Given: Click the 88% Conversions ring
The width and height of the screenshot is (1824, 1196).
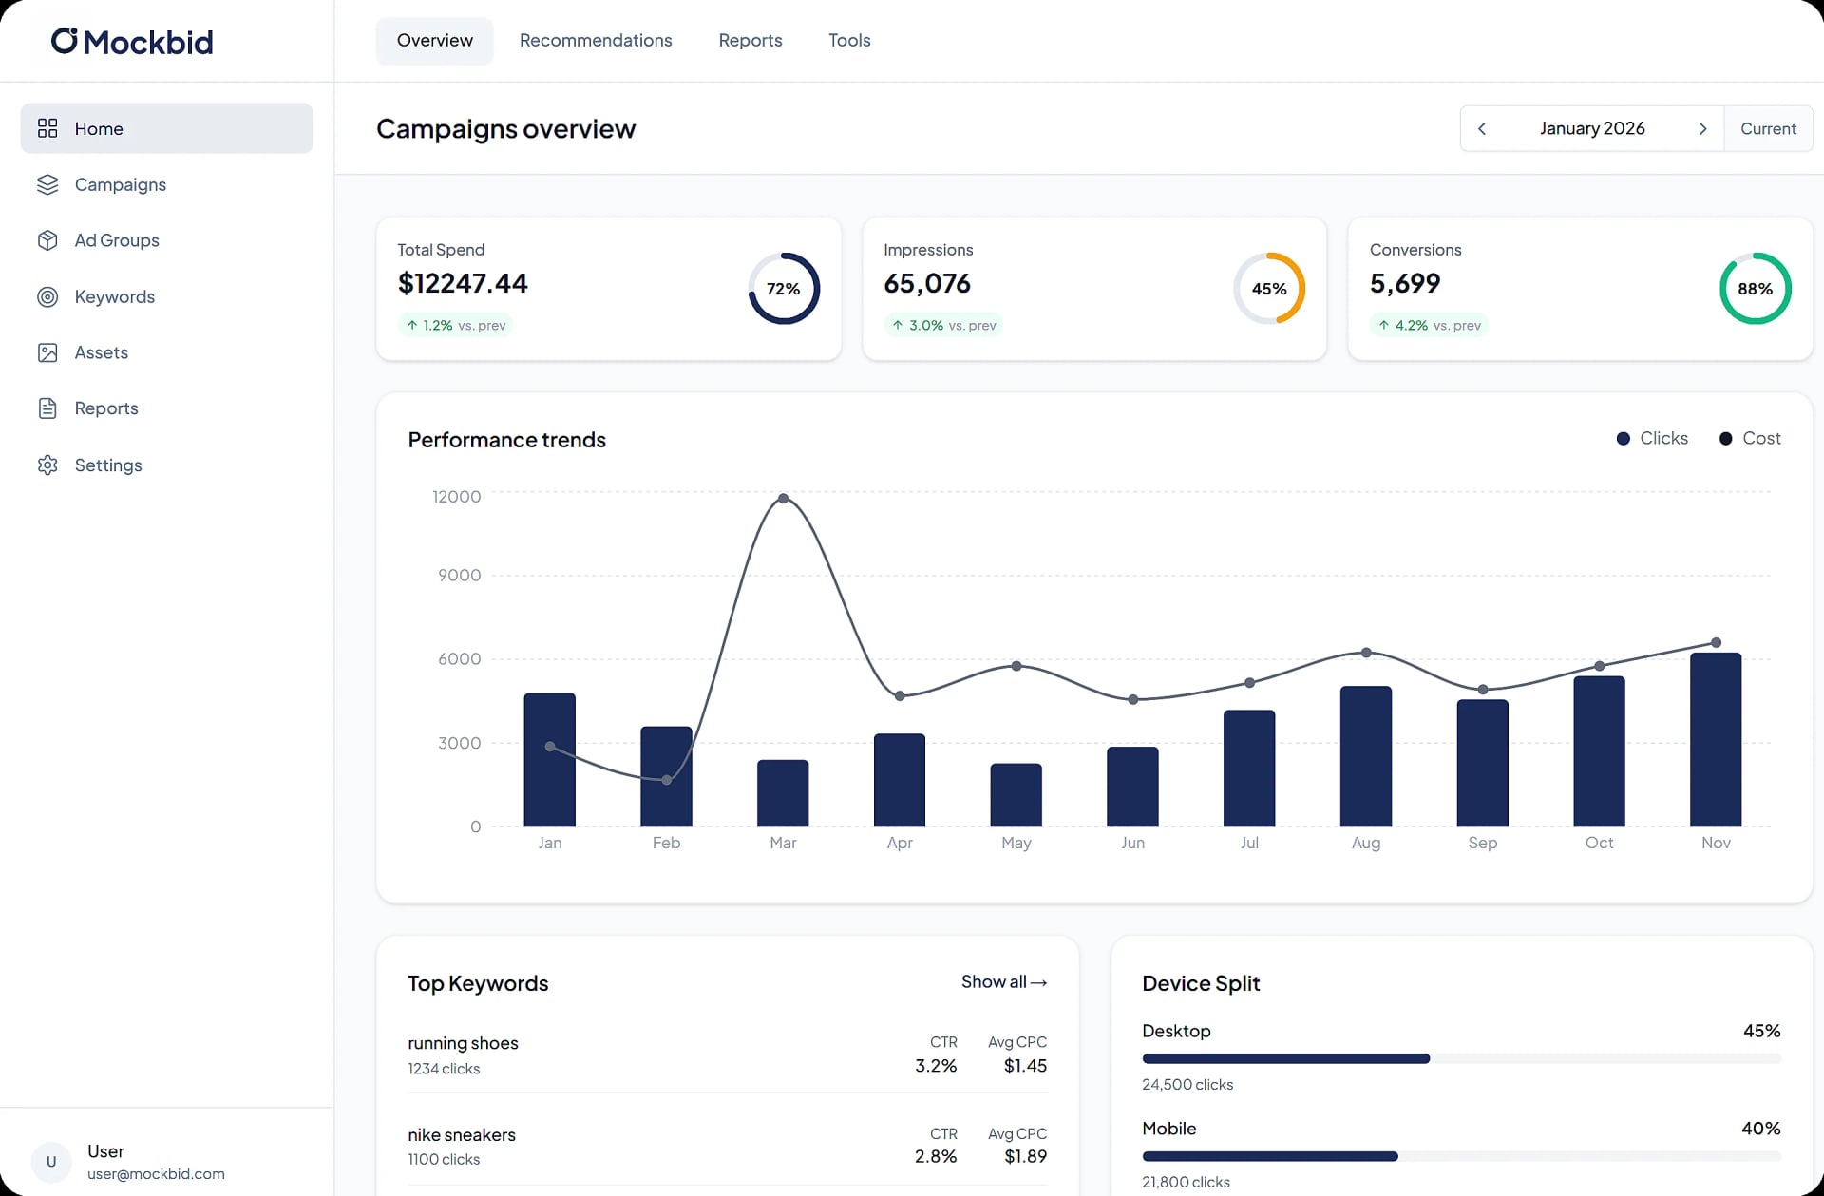Looking at the screenshot, I should (x=1756, y=289).
